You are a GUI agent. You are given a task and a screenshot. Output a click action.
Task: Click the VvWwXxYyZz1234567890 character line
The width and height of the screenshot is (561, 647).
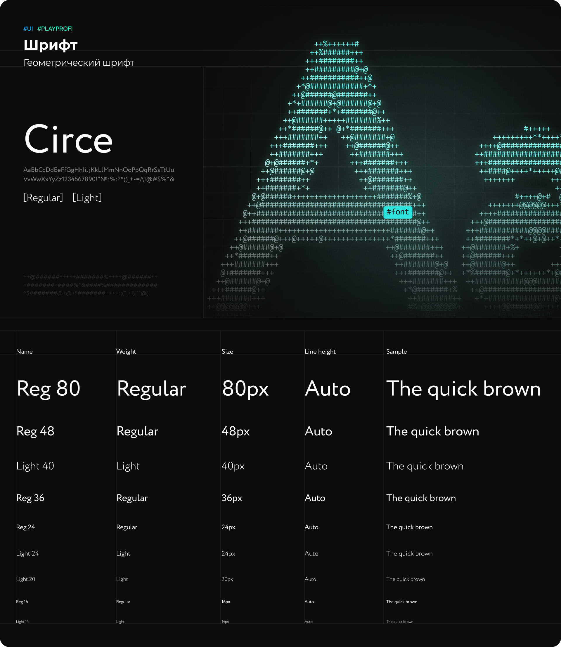click(99, 179)
